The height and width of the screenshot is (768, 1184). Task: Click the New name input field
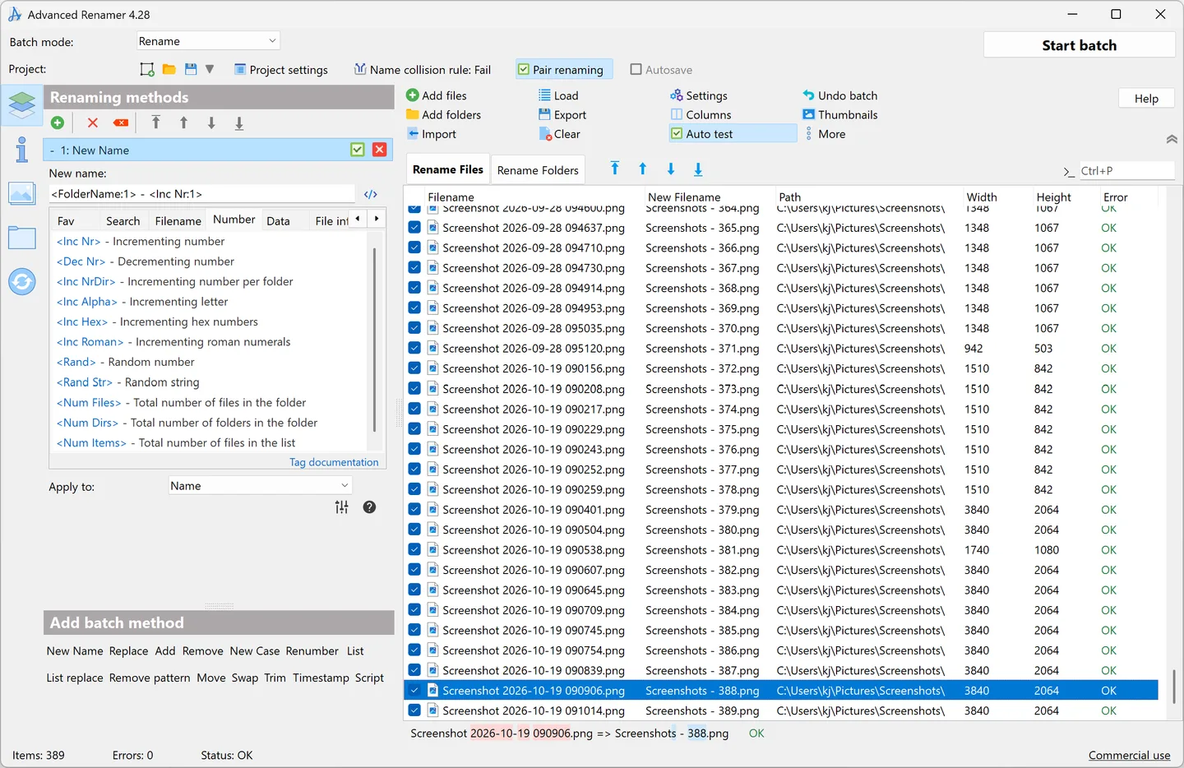[202, 194]
